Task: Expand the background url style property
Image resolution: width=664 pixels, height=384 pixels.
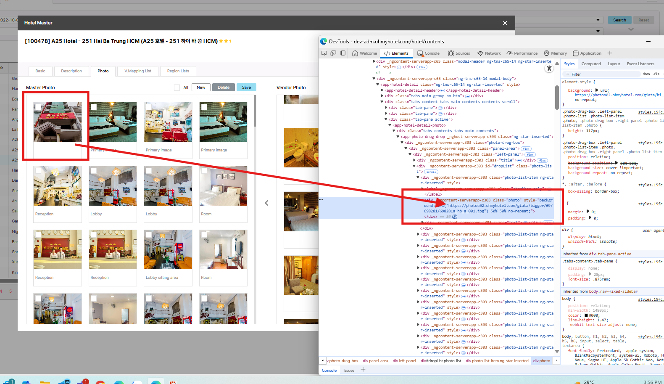Action: 597,90
